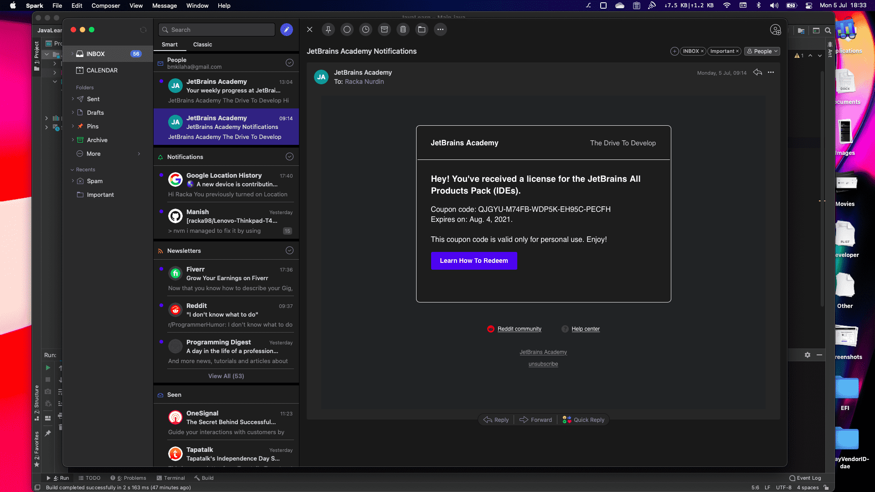
Task: Expand the More sidebar item arrow
Action: tap(139, 154)
